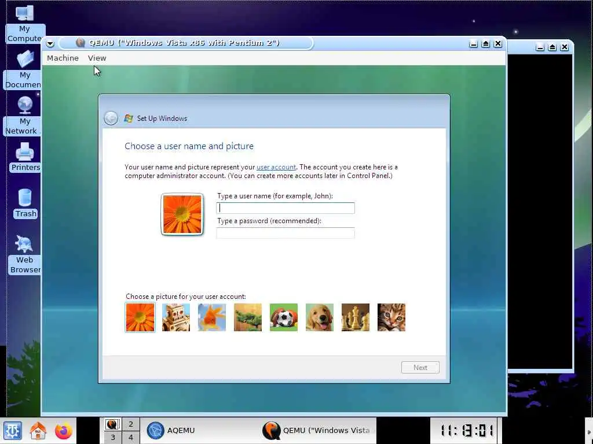
Task: Open the Machine menu
Action: pos(63,58)
